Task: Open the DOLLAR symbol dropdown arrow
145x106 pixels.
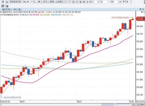Action: click(31, 2)
